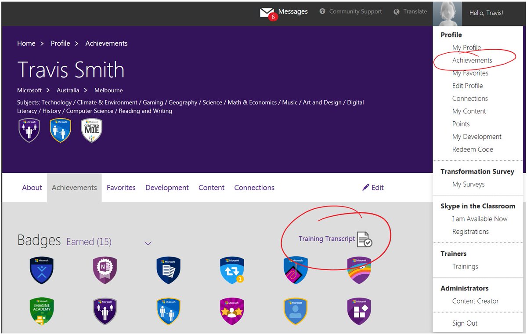
Task: Choose Redeem Code from the menu
Action: coord(473,149)
